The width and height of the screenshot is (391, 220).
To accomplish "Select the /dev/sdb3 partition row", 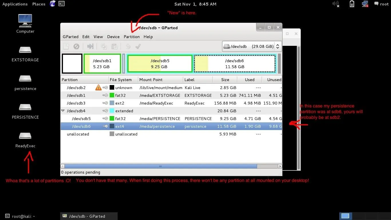I will 171,103.
